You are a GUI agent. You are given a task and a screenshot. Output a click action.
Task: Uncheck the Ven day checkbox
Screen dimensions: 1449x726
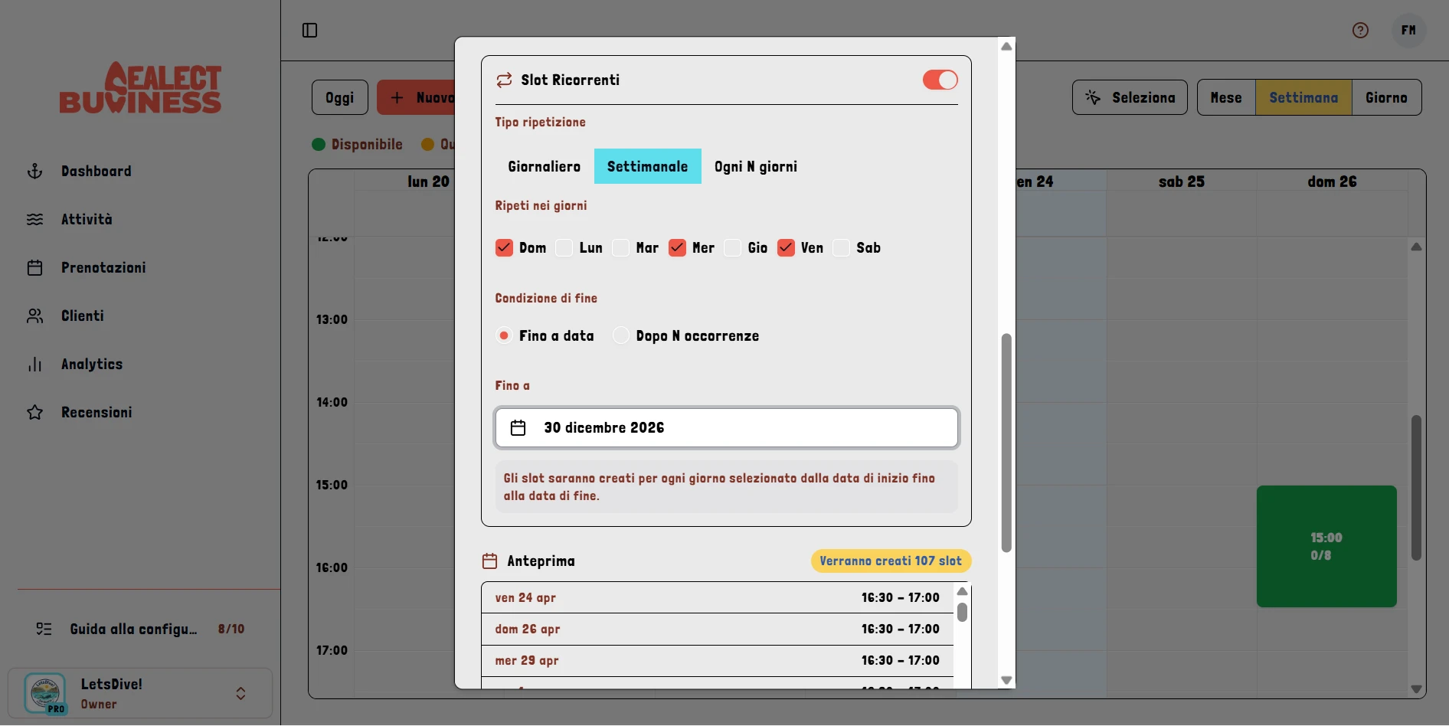coord(786,247)
